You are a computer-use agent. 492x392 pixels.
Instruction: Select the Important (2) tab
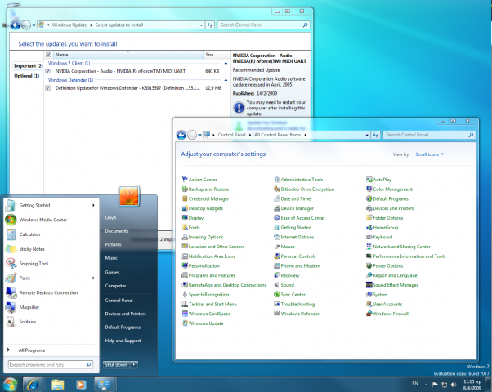[29, 66]
